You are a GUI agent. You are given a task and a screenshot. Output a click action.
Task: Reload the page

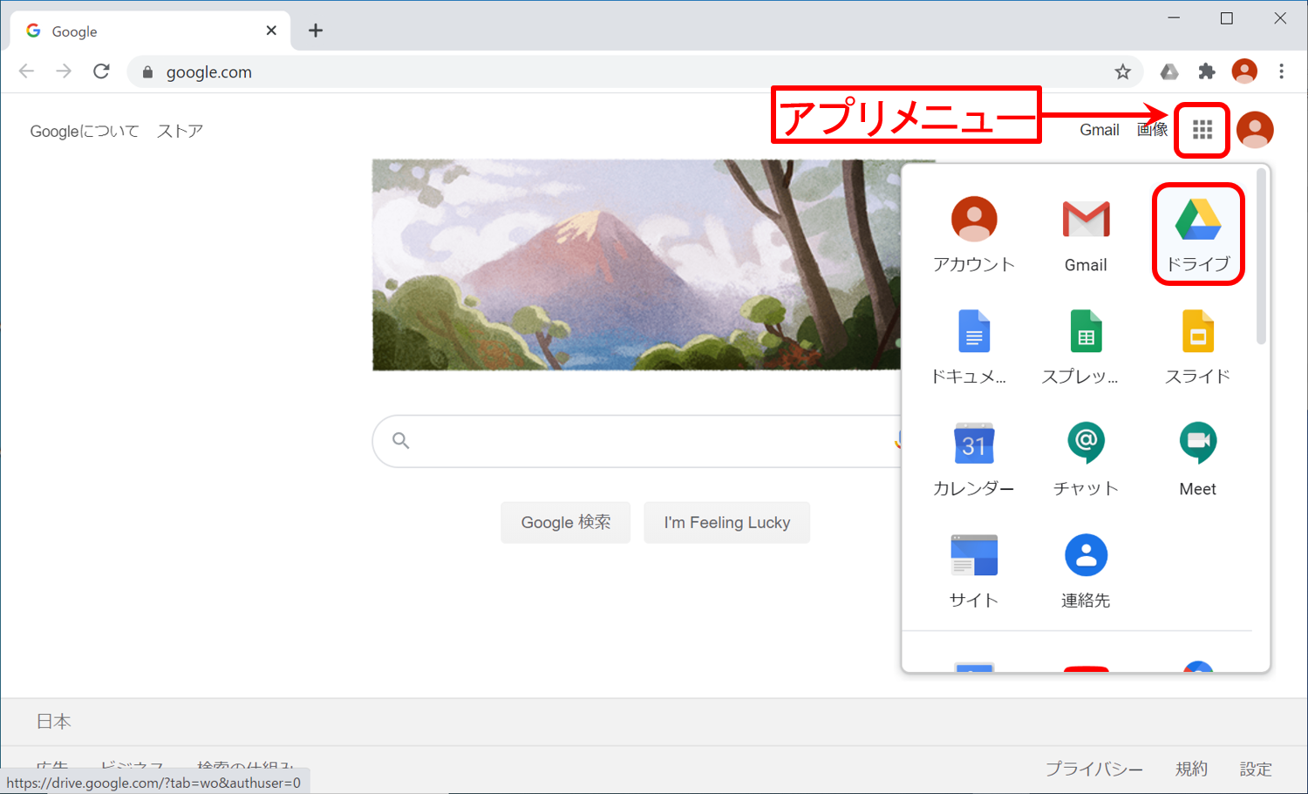coord(101,71)
